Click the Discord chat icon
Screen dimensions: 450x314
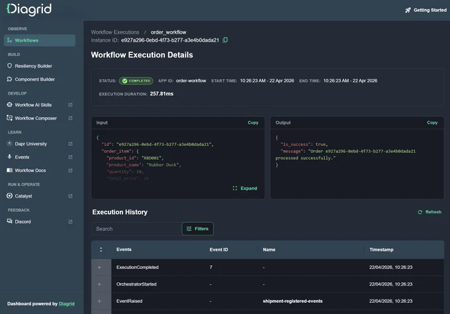click(9, 221)
